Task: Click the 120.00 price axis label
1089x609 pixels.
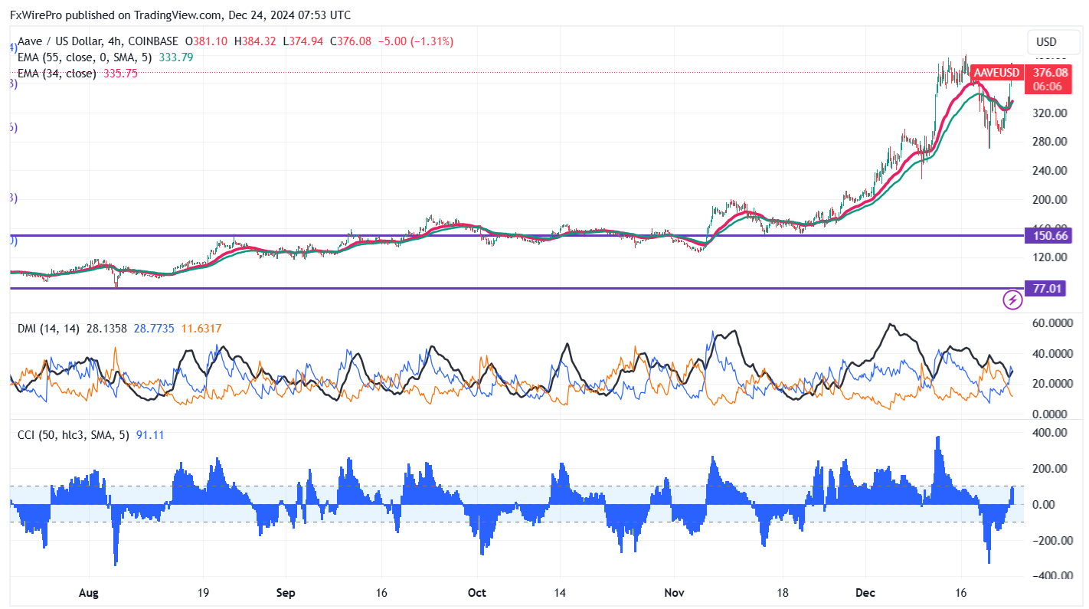Action: coord(1050,257)
